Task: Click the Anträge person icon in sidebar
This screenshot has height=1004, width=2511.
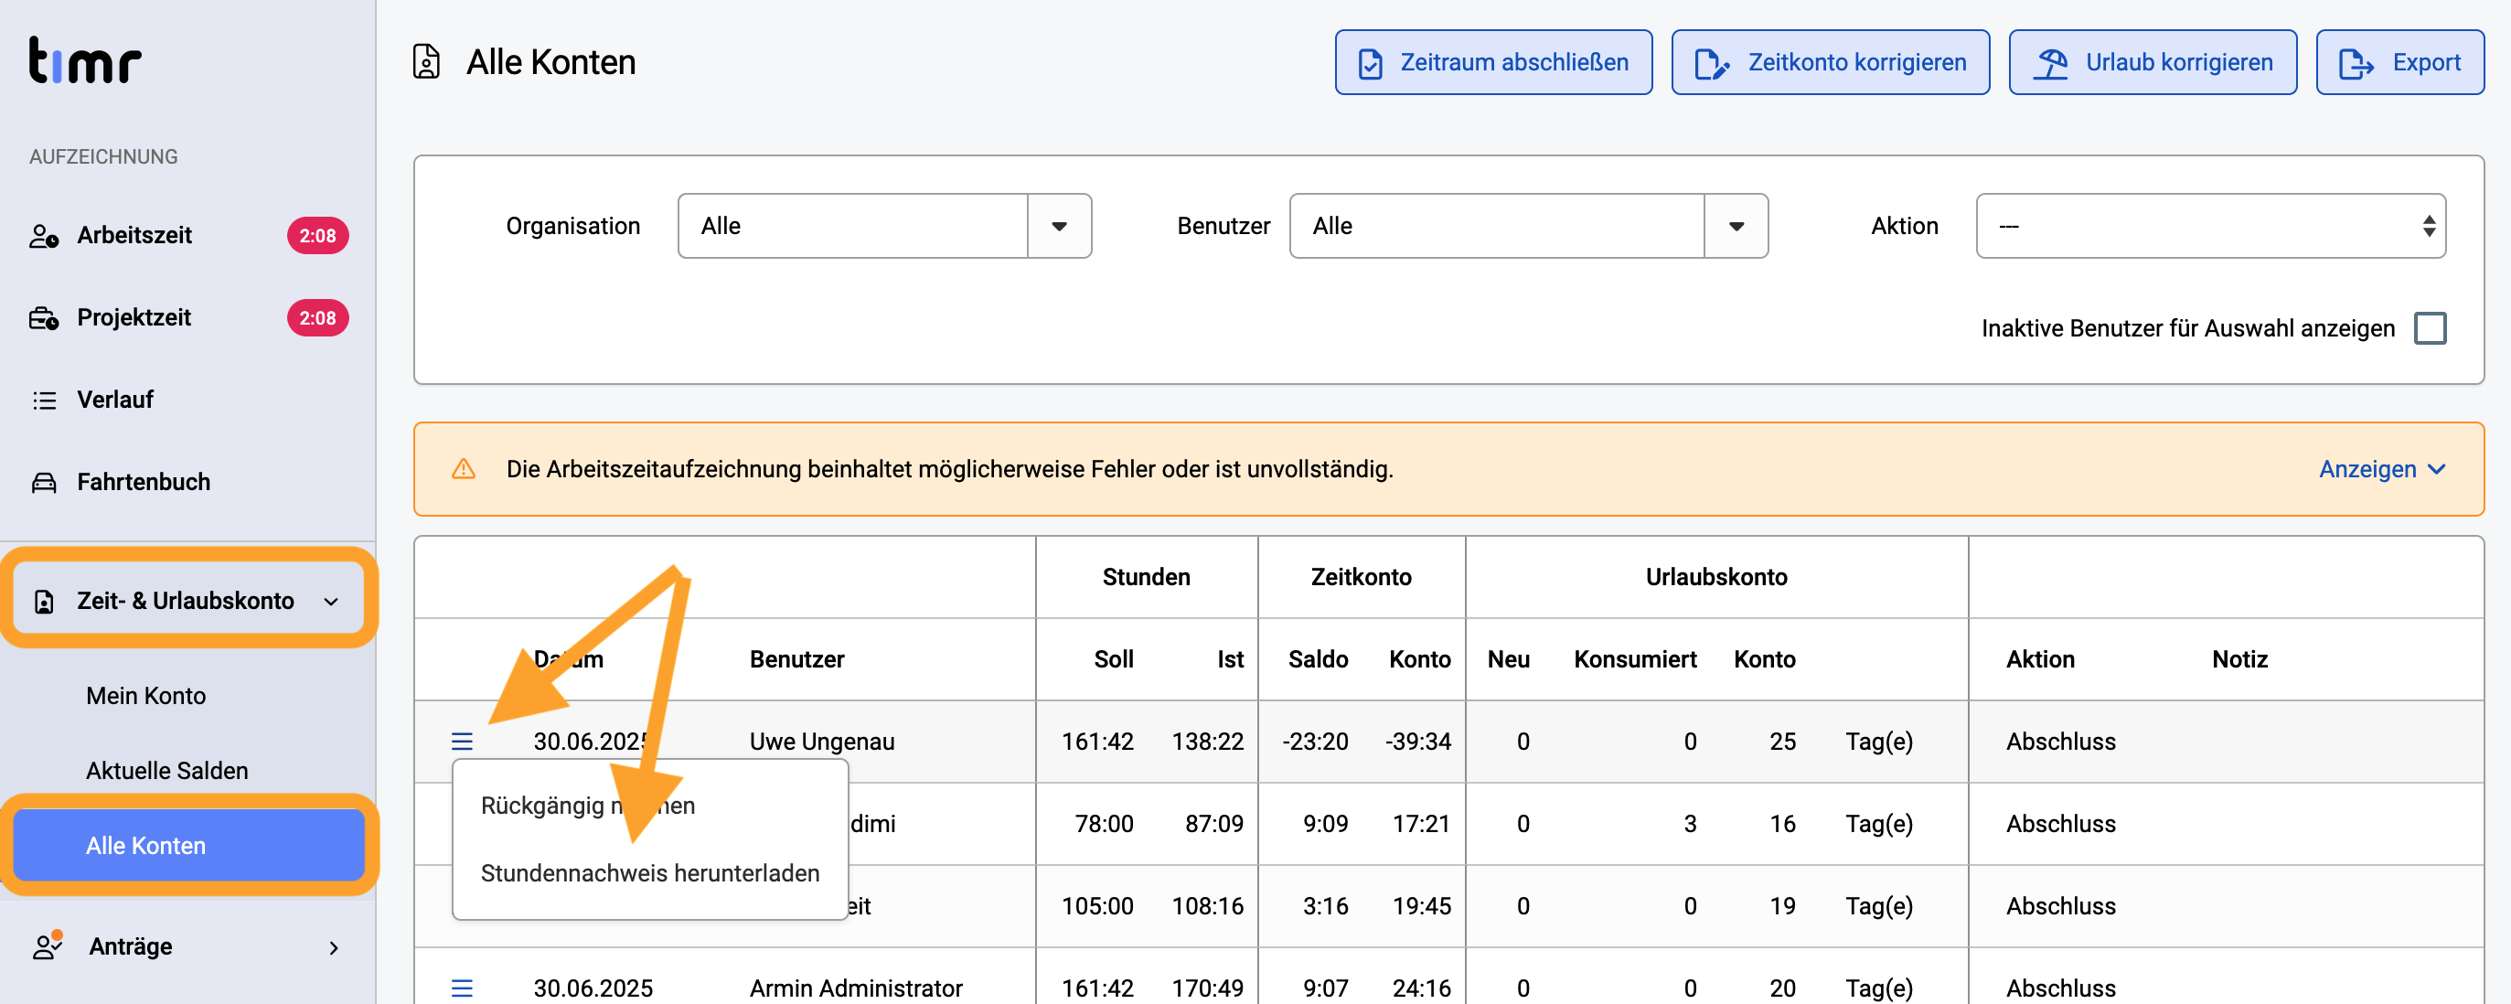Action: pos(48,946)
